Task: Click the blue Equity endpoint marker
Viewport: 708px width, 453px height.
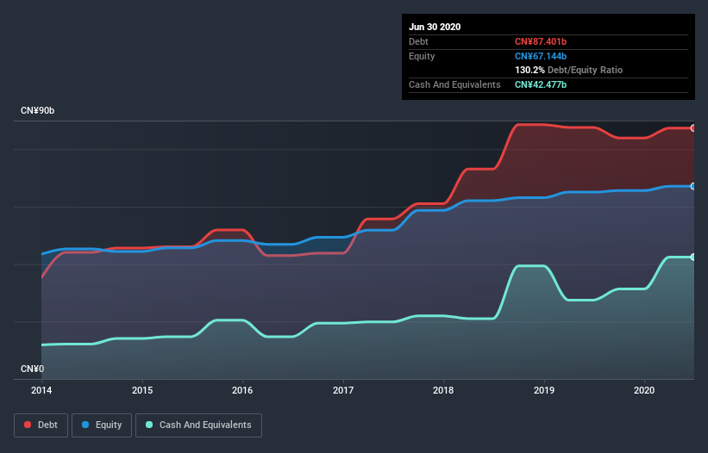Action: 693,186
